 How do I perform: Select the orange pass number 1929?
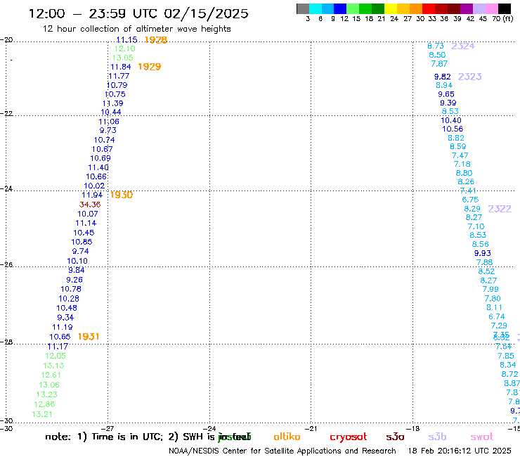(150, 67)
